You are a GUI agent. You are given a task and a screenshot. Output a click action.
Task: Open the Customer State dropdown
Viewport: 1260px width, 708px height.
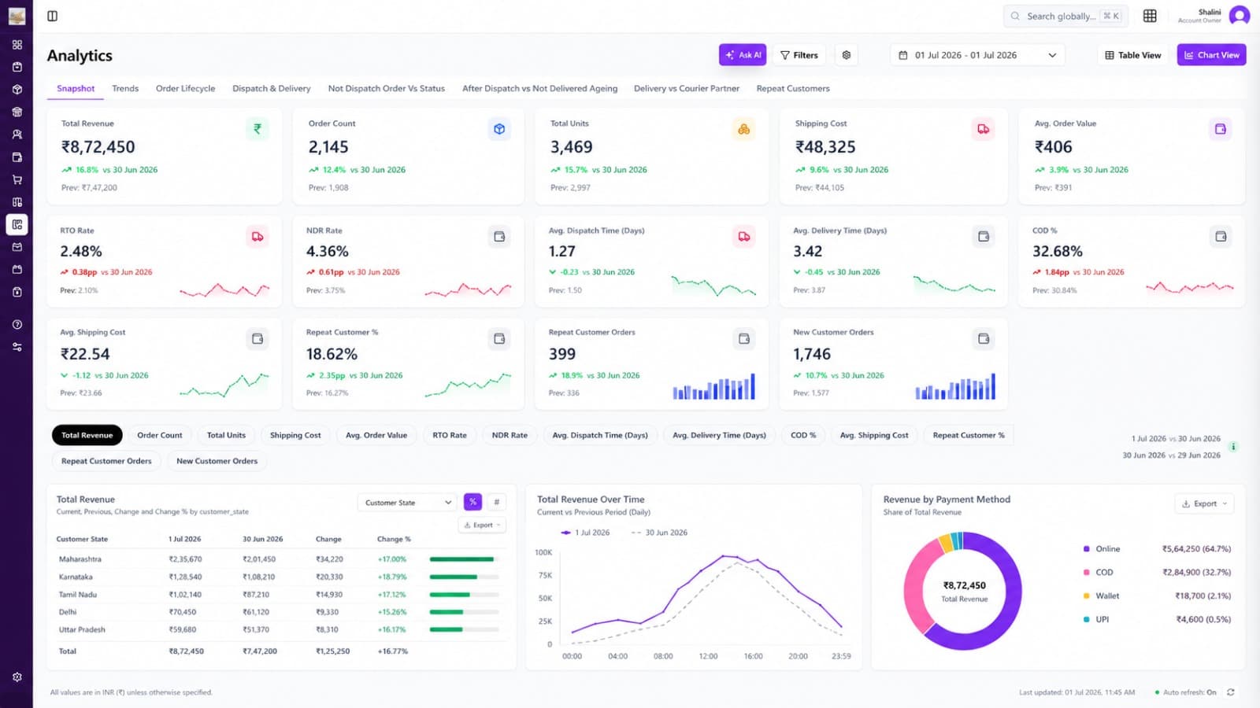[x=408, y=503]
